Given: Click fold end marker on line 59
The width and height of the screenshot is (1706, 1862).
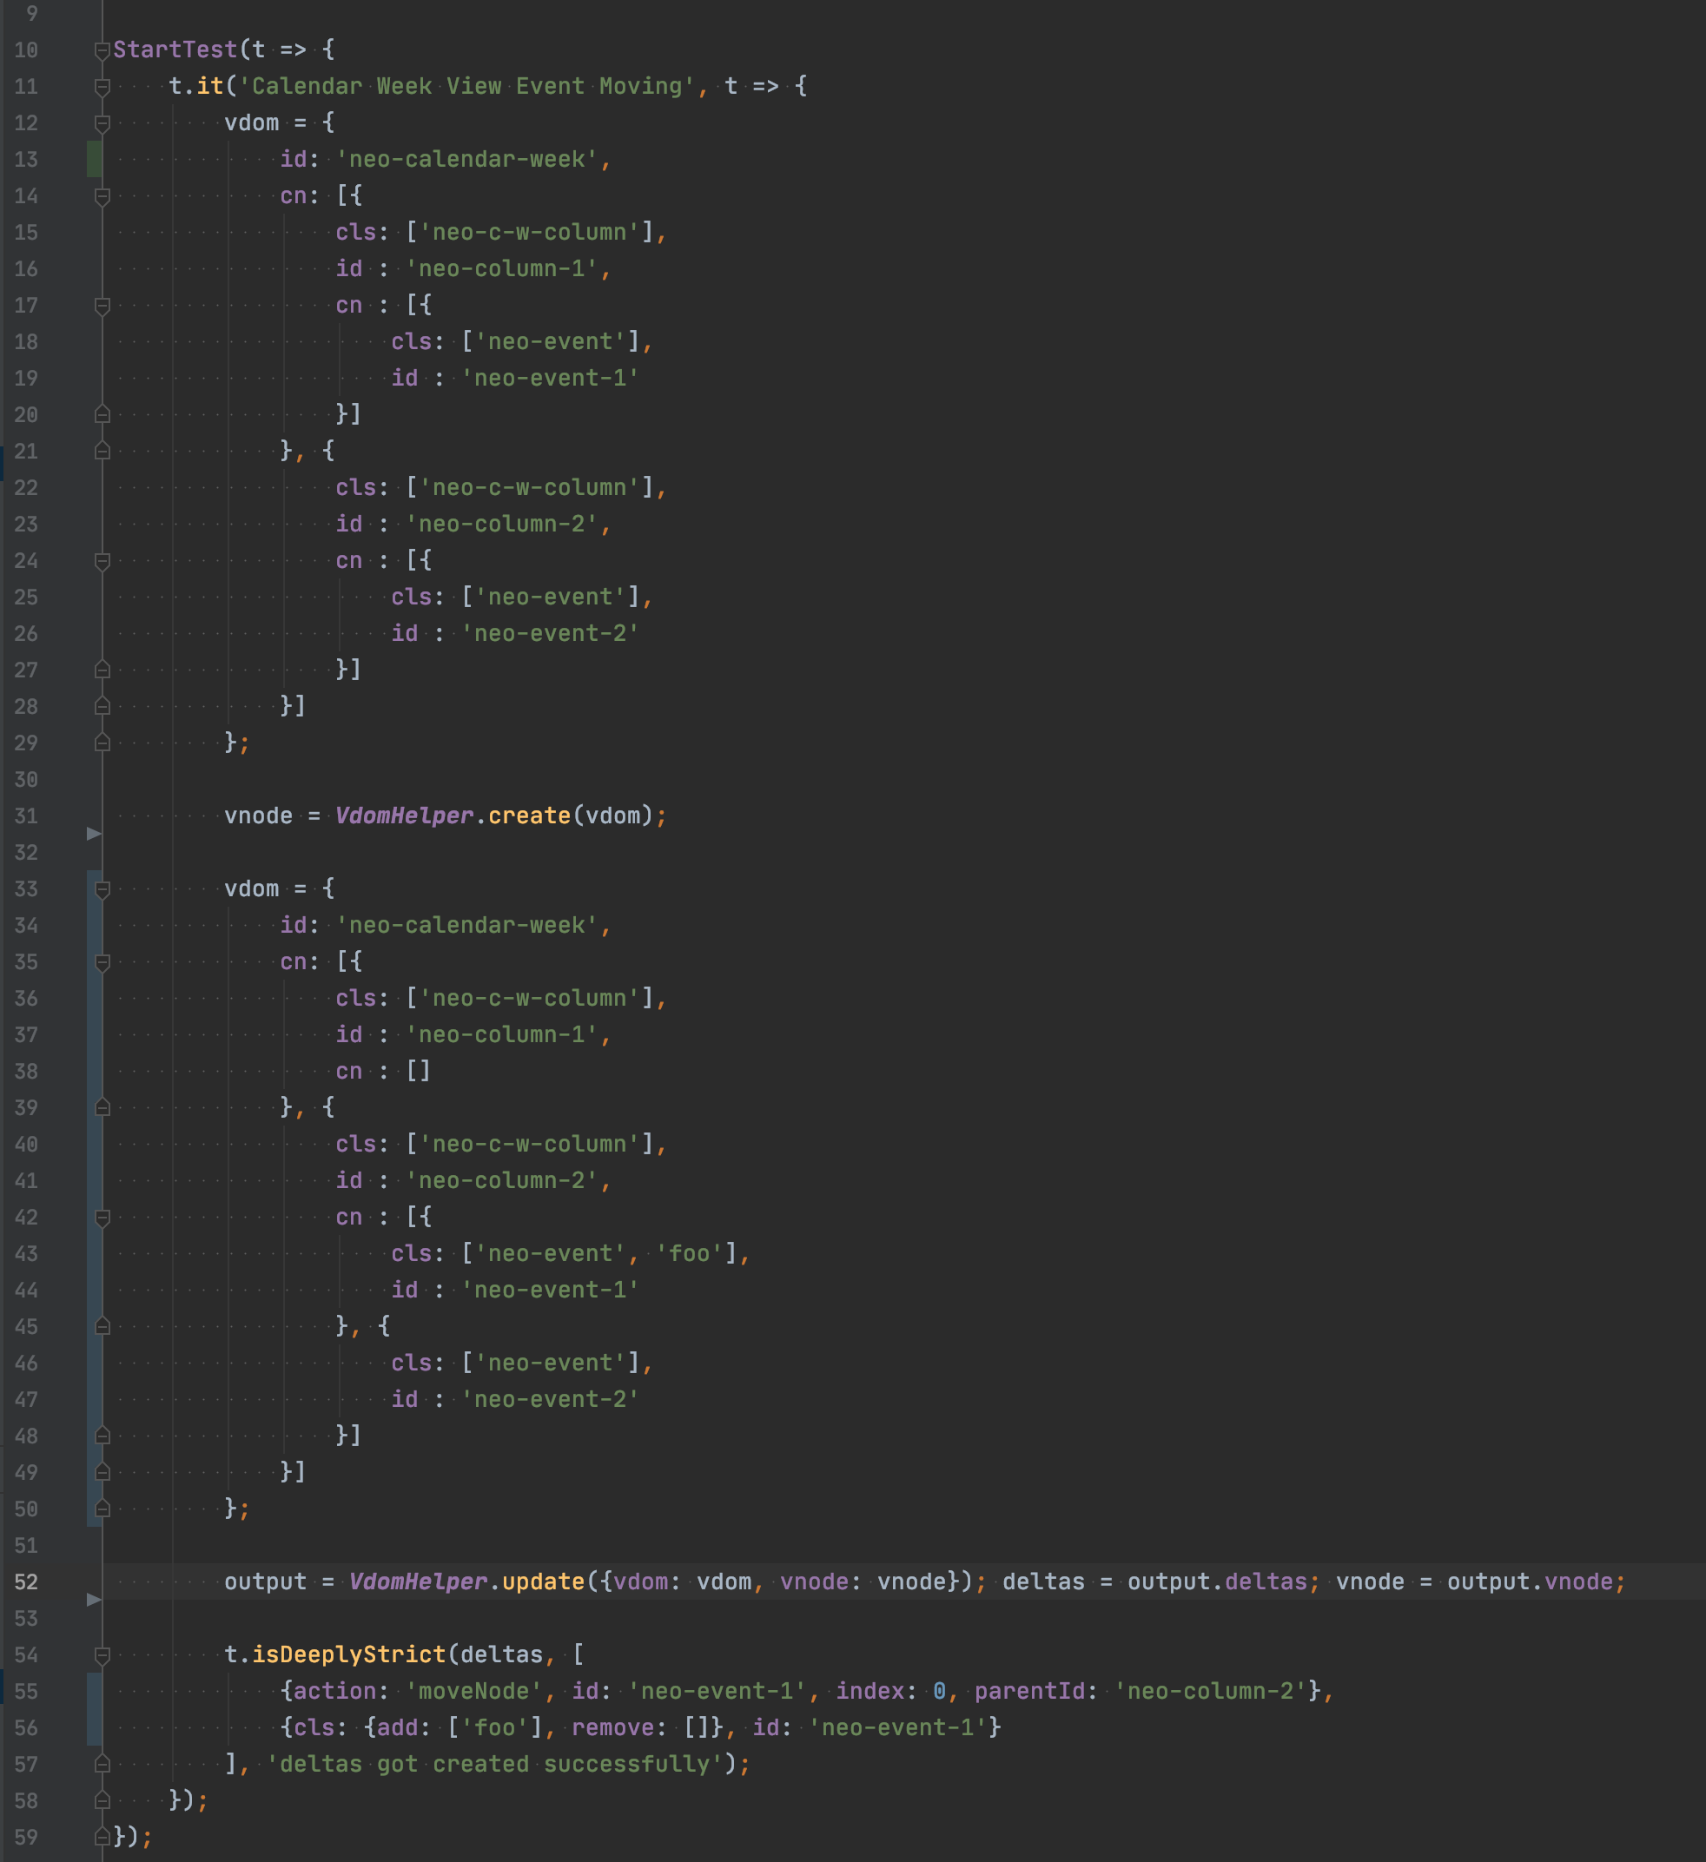Looking at the screenshot, I should coord(102,1837).
